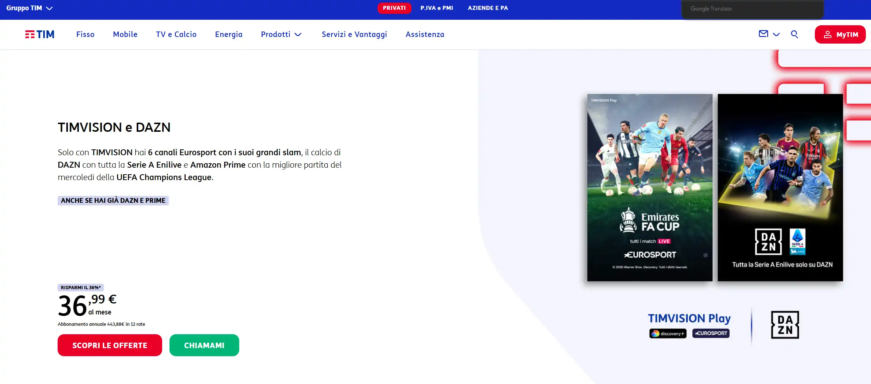The width and height of the screenshot is (871, 384).
Task: Open TV e Calcio menu item
Action: coord(176,34)
